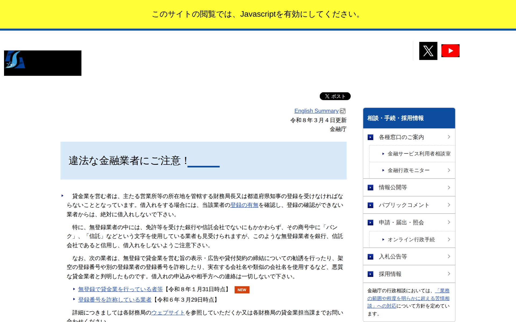
Task: Open 登録番号を詐称している業者 link
Action: [x=115, y=300]
